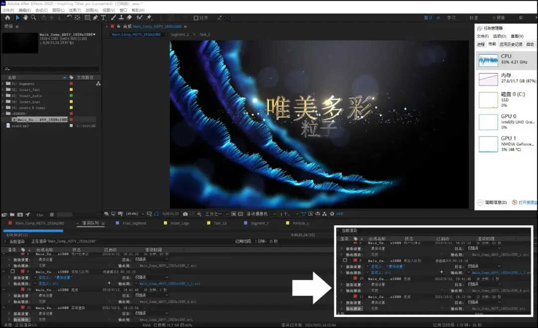Select the Selection arrow tool
This screenshot has width=538, height=328.
pyautogui.click(x=17, y=17)
